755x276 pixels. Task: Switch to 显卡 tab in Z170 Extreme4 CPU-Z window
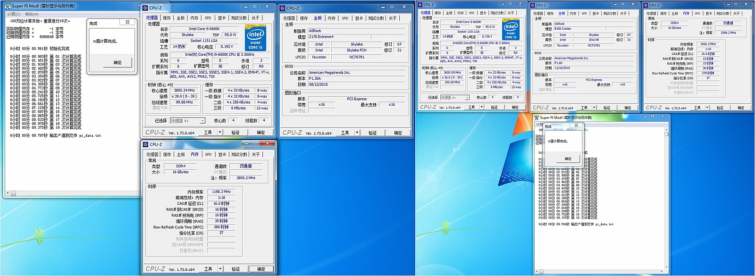tap(359, 18)
